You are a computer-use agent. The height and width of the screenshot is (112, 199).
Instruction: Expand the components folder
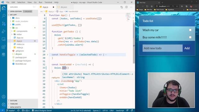12,31
